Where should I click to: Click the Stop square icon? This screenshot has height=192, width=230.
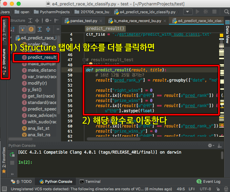pos(214,12)
